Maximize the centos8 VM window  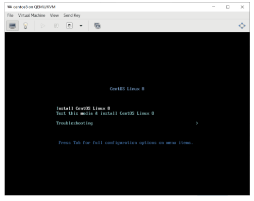pos(228,7)
